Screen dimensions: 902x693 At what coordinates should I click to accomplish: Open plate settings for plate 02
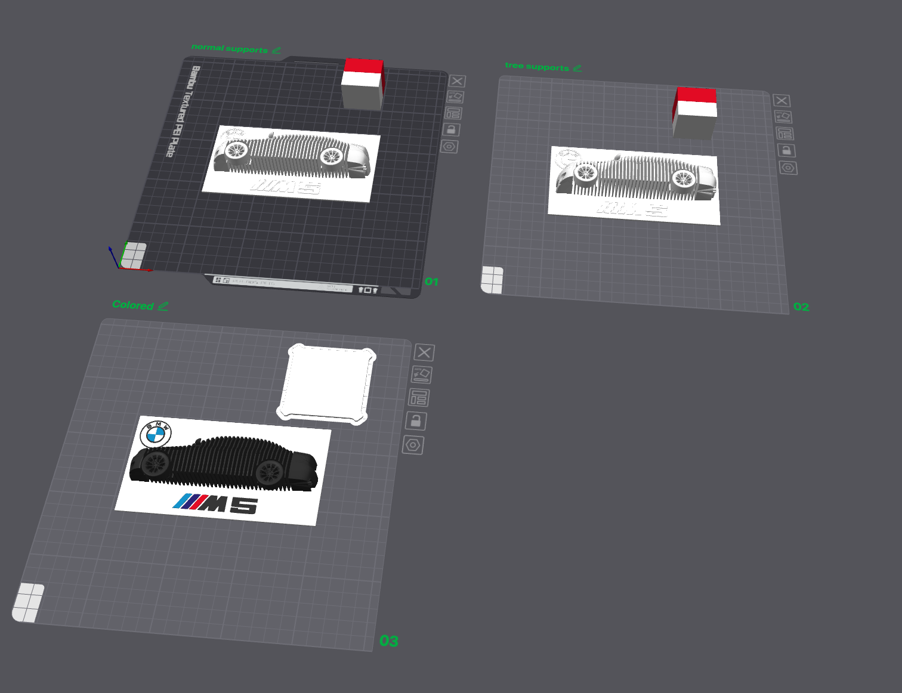[788, 168]
